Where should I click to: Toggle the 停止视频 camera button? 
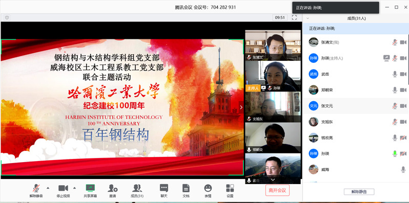tap(63, 188)
